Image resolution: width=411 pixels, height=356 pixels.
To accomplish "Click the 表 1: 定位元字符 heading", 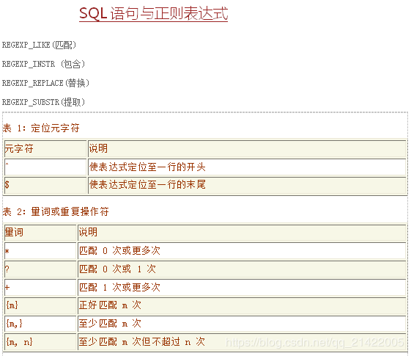I will (x=41, y=128).
